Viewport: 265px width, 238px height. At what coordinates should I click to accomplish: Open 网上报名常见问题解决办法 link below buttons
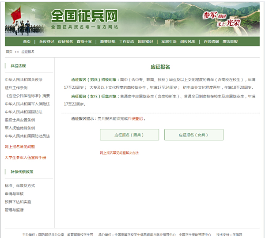[x=119, y=153]
